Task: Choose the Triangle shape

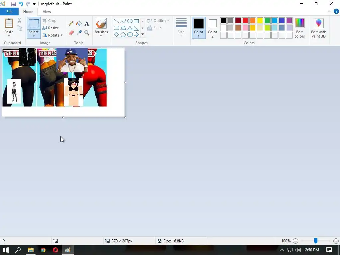Action: pos(130,28)
